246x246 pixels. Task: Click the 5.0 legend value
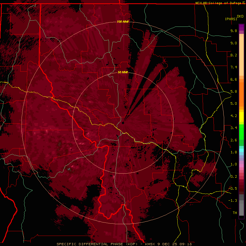pos(234,104)
